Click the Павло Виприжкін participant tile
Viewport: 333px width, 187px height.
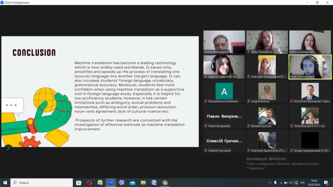tap(224, 117)
